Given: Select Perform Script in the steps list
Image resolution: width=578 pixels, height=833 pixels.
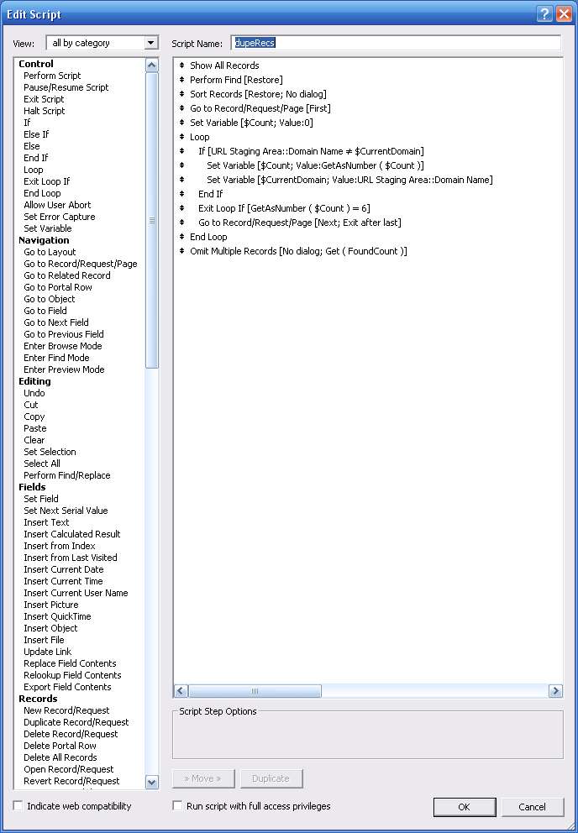Looking at the screenshot, I should (52, 76).
